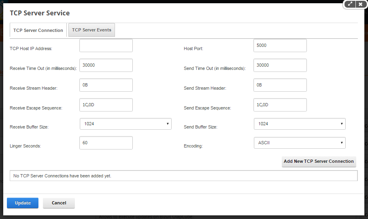The image size is (368, 219).
Task: Click the blue Update button
Action: (x=23, y=203)
